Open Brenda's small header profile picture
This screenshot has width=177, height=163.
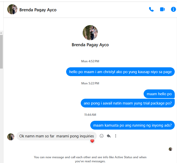tap(12, 10)
